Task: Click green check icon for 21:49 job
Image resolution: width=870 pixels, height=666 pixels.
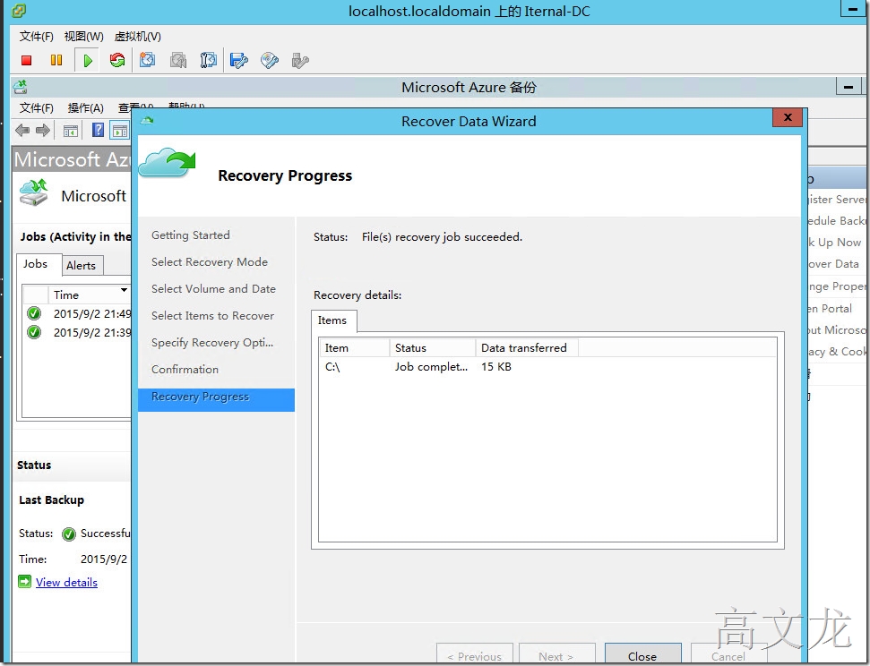Action: click(34, 313)
